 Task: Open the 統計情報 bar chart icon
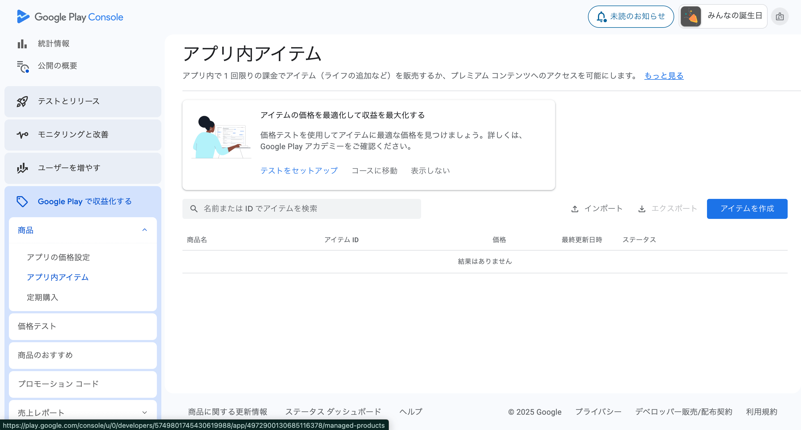click(22, 44)
